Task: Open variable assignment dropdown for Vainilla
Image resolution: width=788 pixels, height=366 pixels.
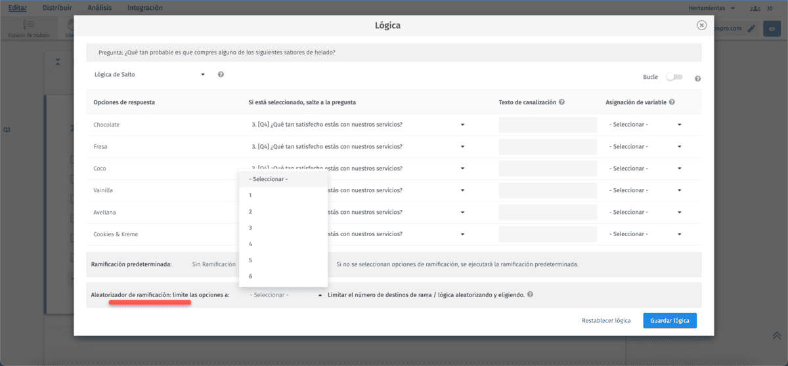Action: (645, 190)
